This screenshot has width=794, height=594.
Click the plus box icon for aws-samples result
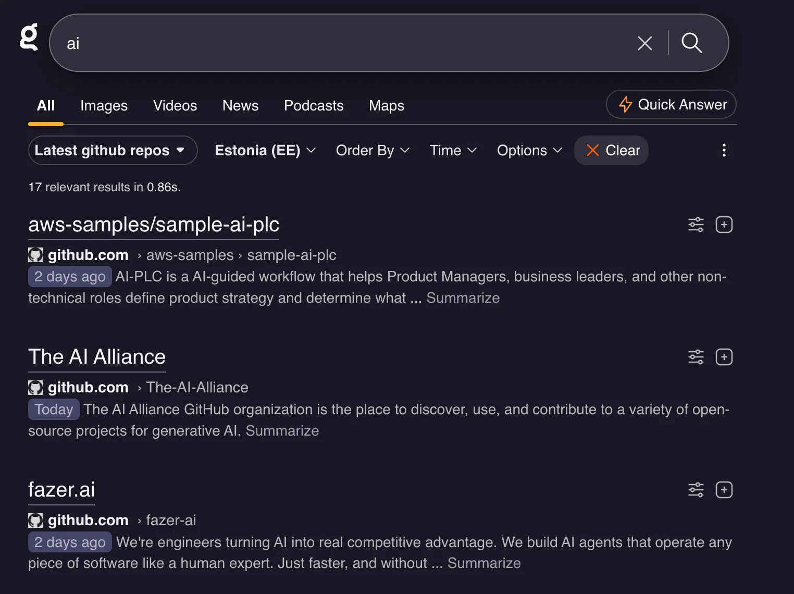(x=724, y=225)
